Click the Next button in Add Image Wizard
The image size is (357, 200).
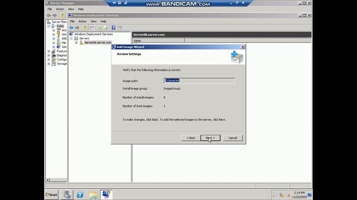(210, 138)
